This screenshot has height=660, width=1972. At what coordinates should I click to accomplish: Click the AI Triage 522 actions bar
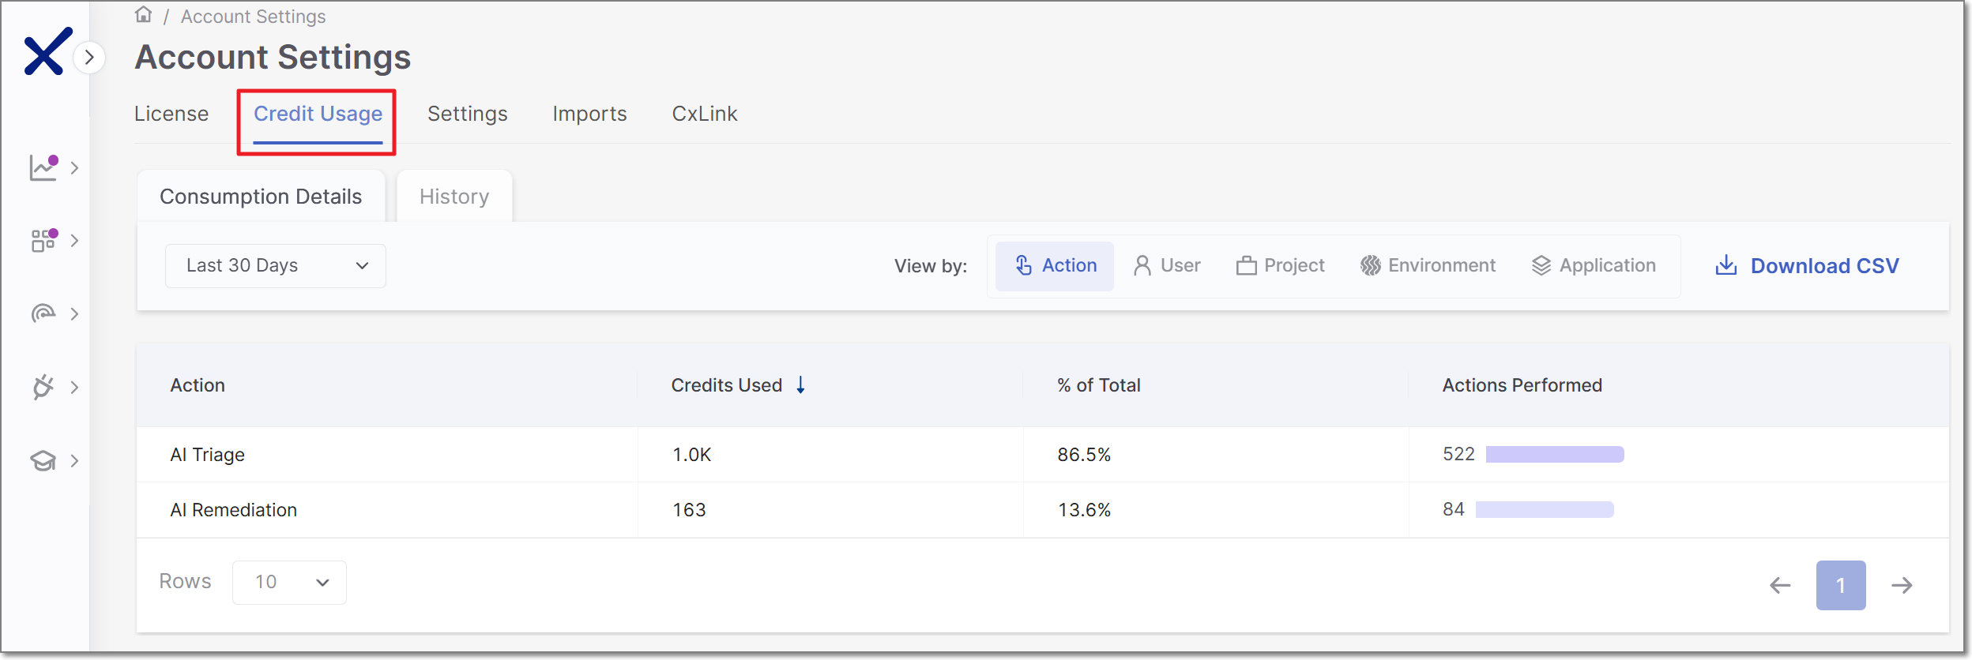[1555, 454]
